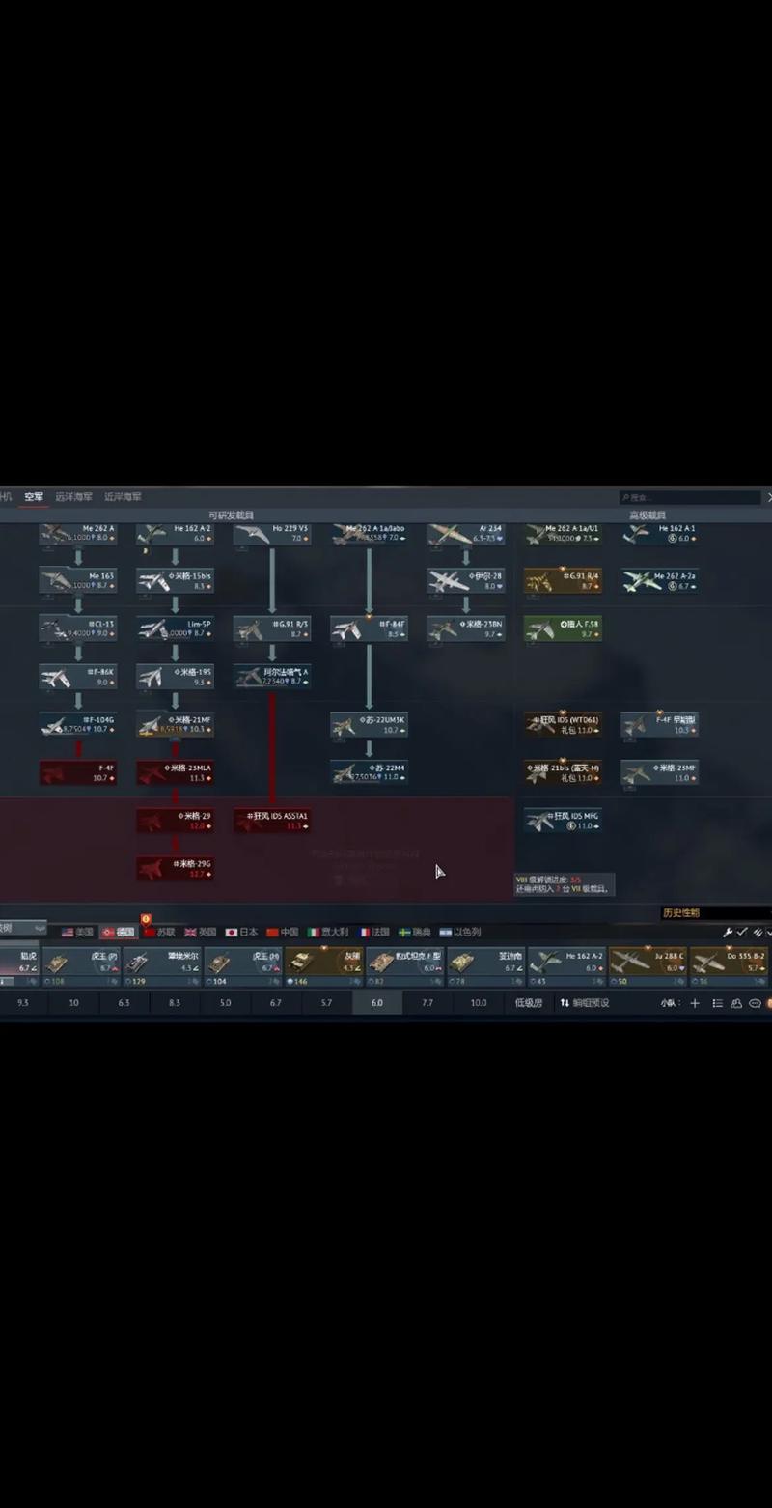This screenshot has height=1508, width=772.
Task: Click the Ho 229 V3 aircraft card
Action: pyautogui.click(x=272, y=534)
